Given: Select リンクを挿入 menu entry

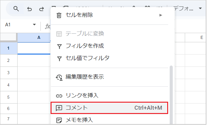Looking at the screenshot, I should pos(82,96).
